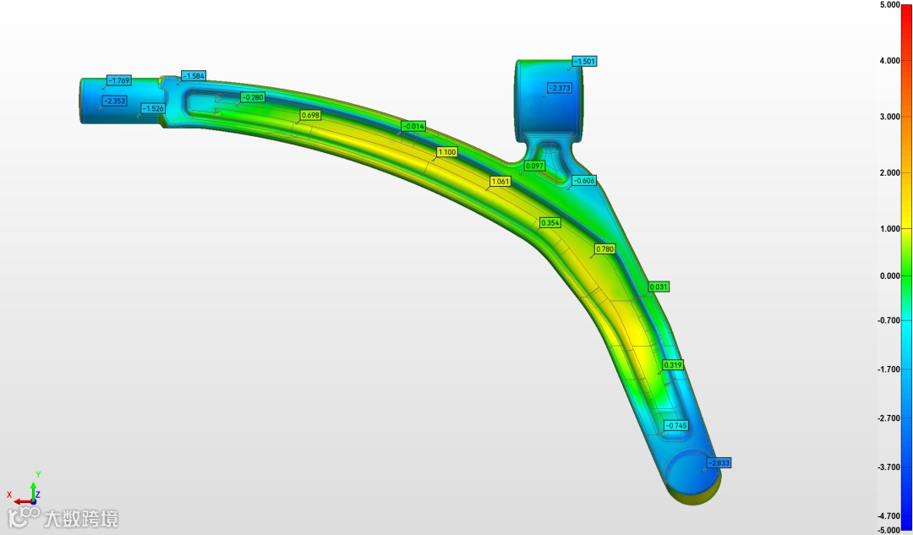This screenshot has width=913, height=535.
Task: Select the -0.606 deviation annotation
Action: click(584, 181)
